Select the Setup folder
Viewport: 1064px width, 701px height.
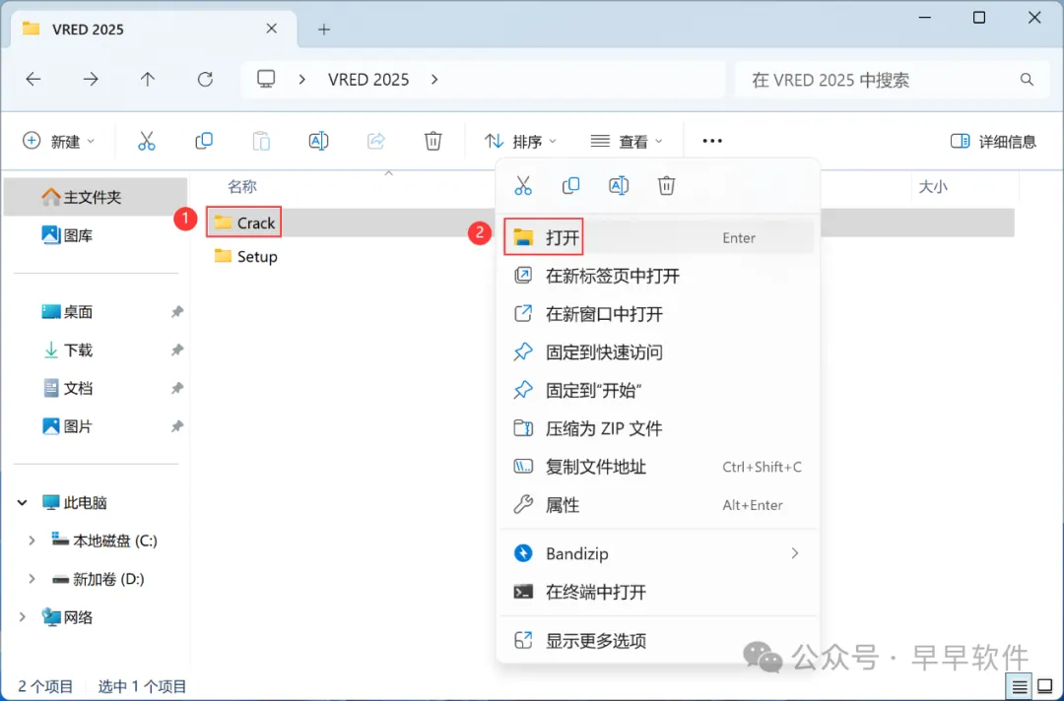[x=245, y=256]
